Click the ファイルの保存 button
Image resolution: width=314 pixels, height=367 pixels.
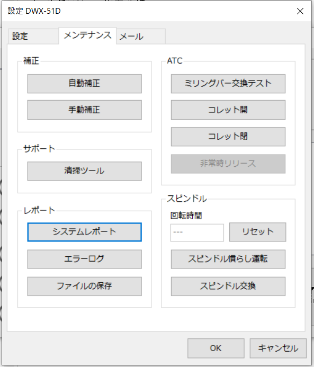pos(85,287)
